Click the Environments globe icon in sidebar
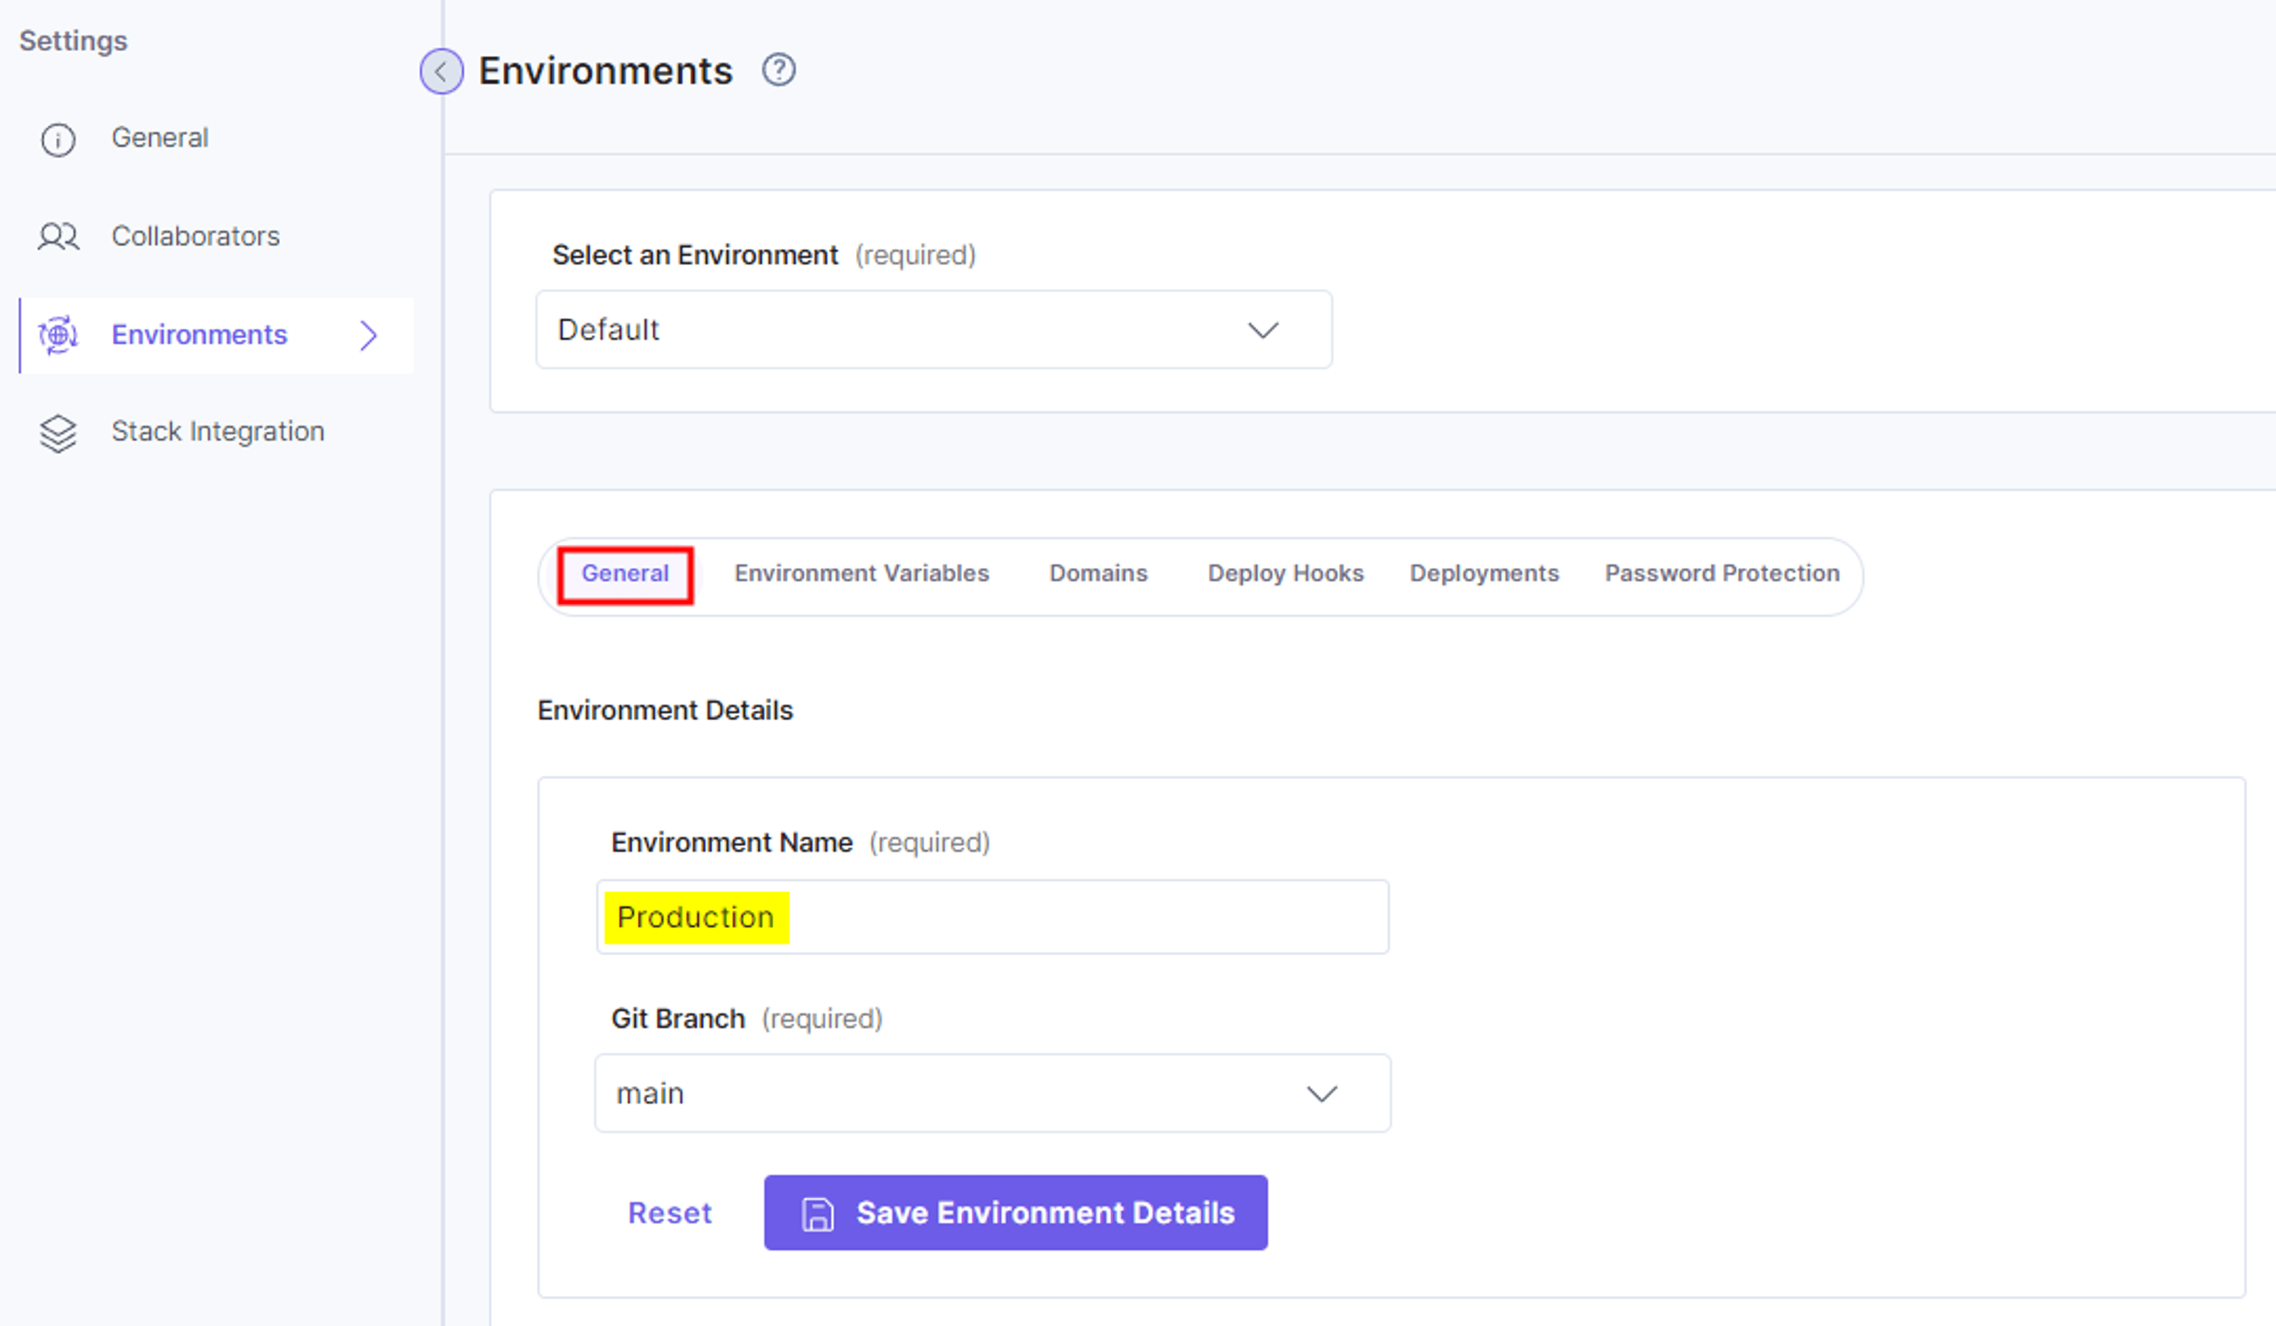 [58, 335]
